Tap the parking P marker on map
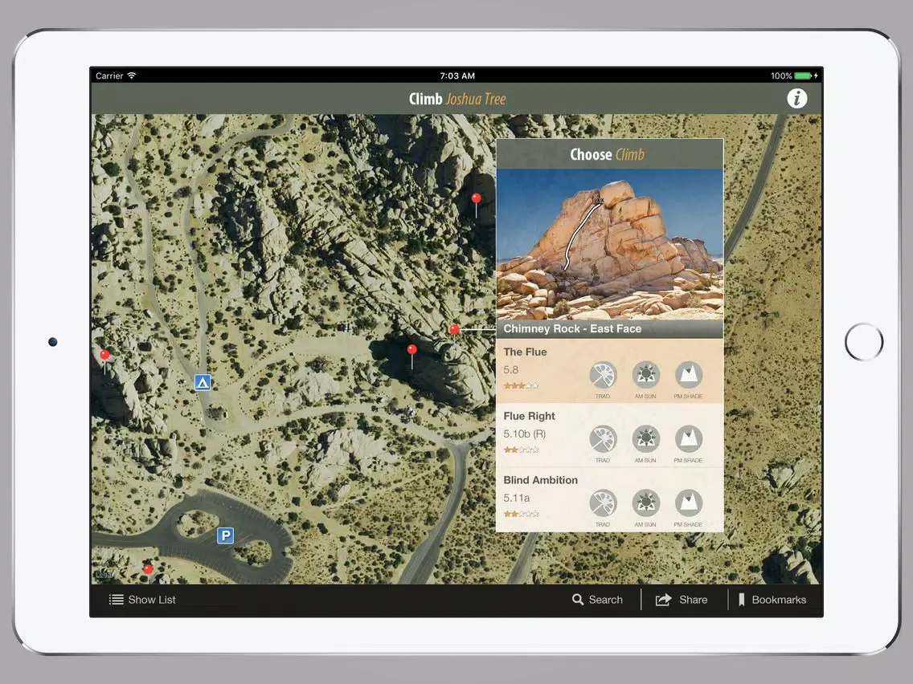The image size is (913, 684). click(225, 535)
